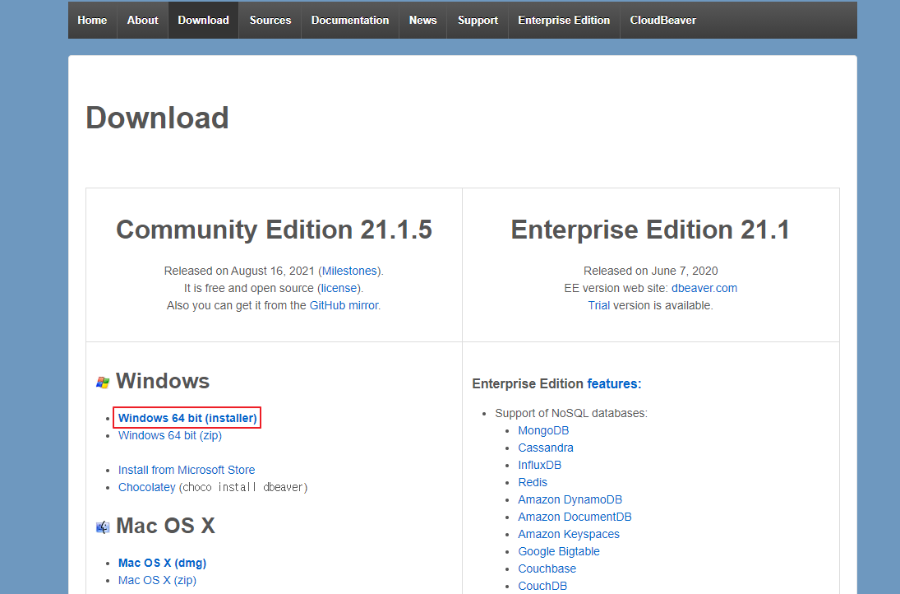Click the Community Edition 21.1.5 heading
This screenshot has width=900, height=594.
274,230
